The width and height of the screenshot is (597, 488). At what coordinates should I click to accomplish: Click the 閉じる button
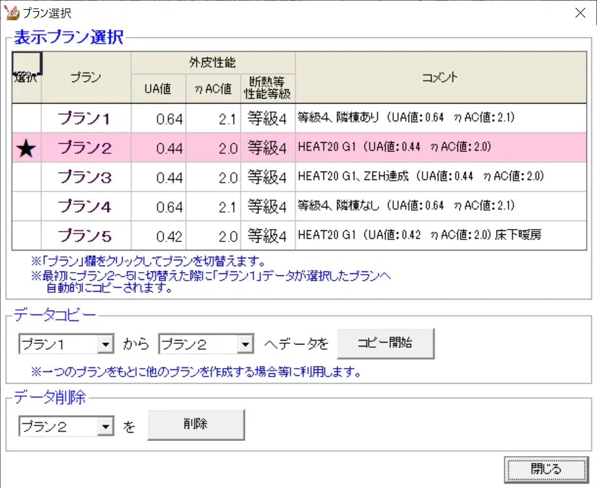[x=546, y=469]
